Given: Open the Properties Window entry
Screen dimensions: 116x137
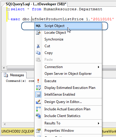Looking at the screenshot, I should pos(68,131).
